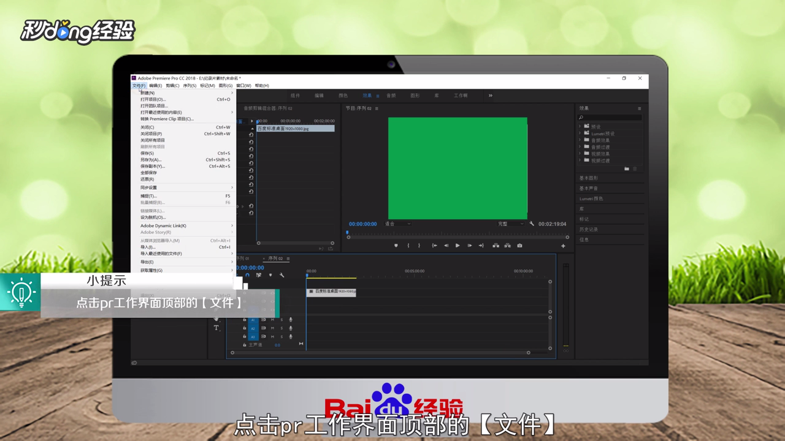Screen dimensions: 785x441
Task: Toggle A2 track targeting button
Action: tap(253, 328)
